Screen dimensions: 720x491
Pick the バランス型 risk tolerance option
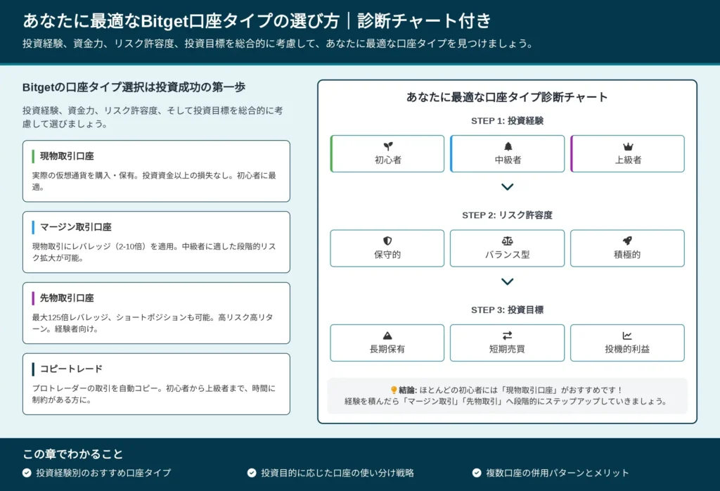(508, 248)
